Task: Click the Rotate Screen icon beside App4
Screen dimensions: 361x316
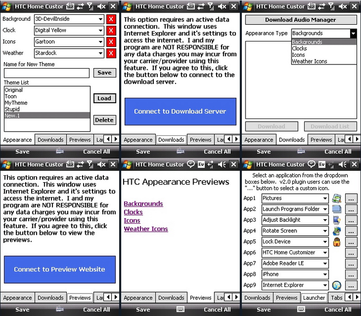Action: [337, 231]
